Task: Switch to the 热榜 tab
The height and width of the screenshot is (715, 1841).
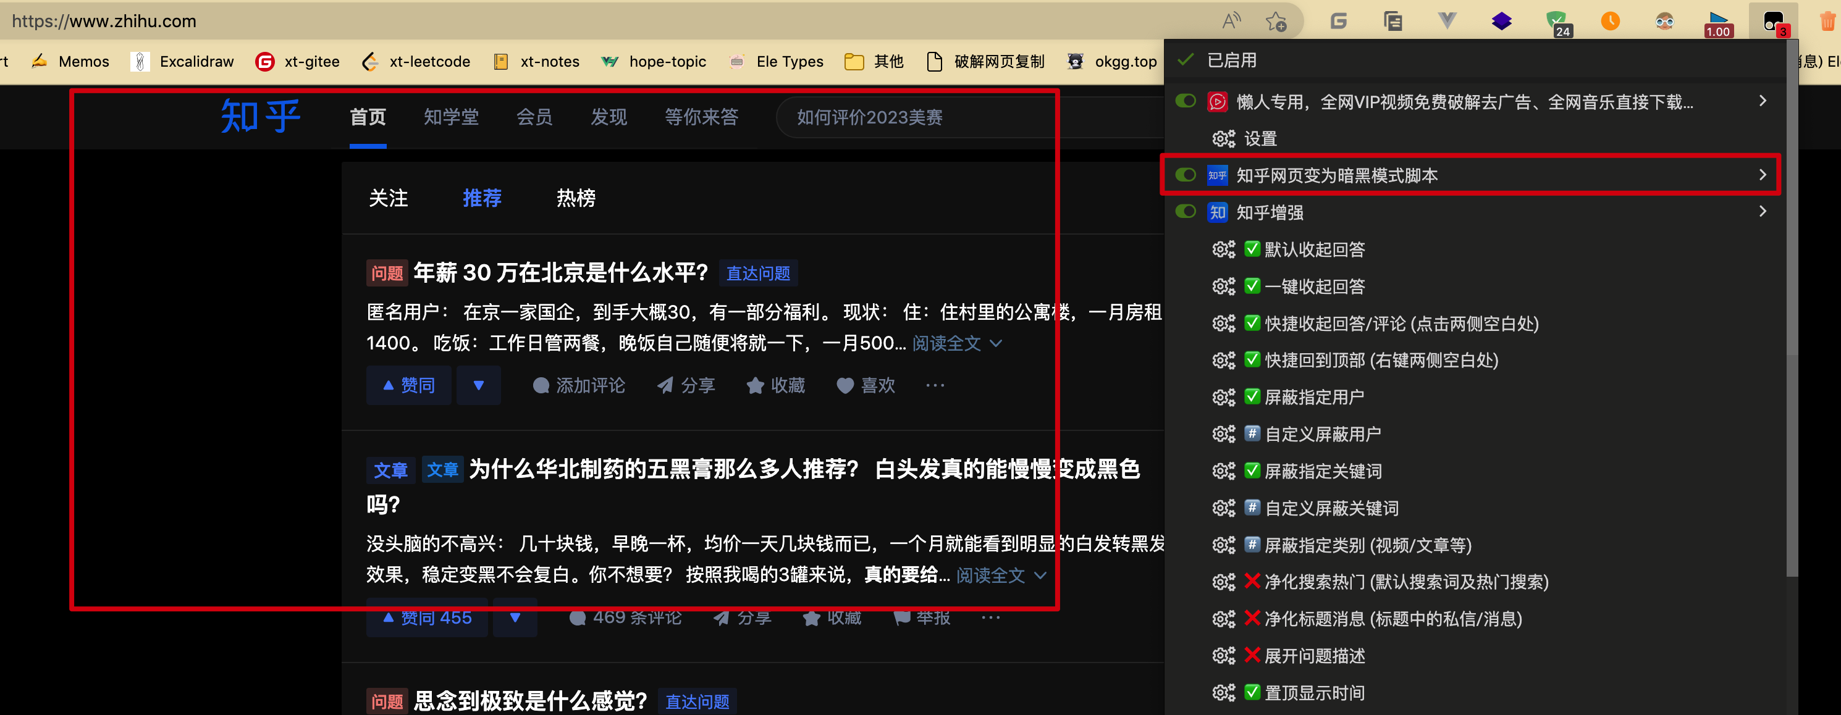Action: pos(575,198)
